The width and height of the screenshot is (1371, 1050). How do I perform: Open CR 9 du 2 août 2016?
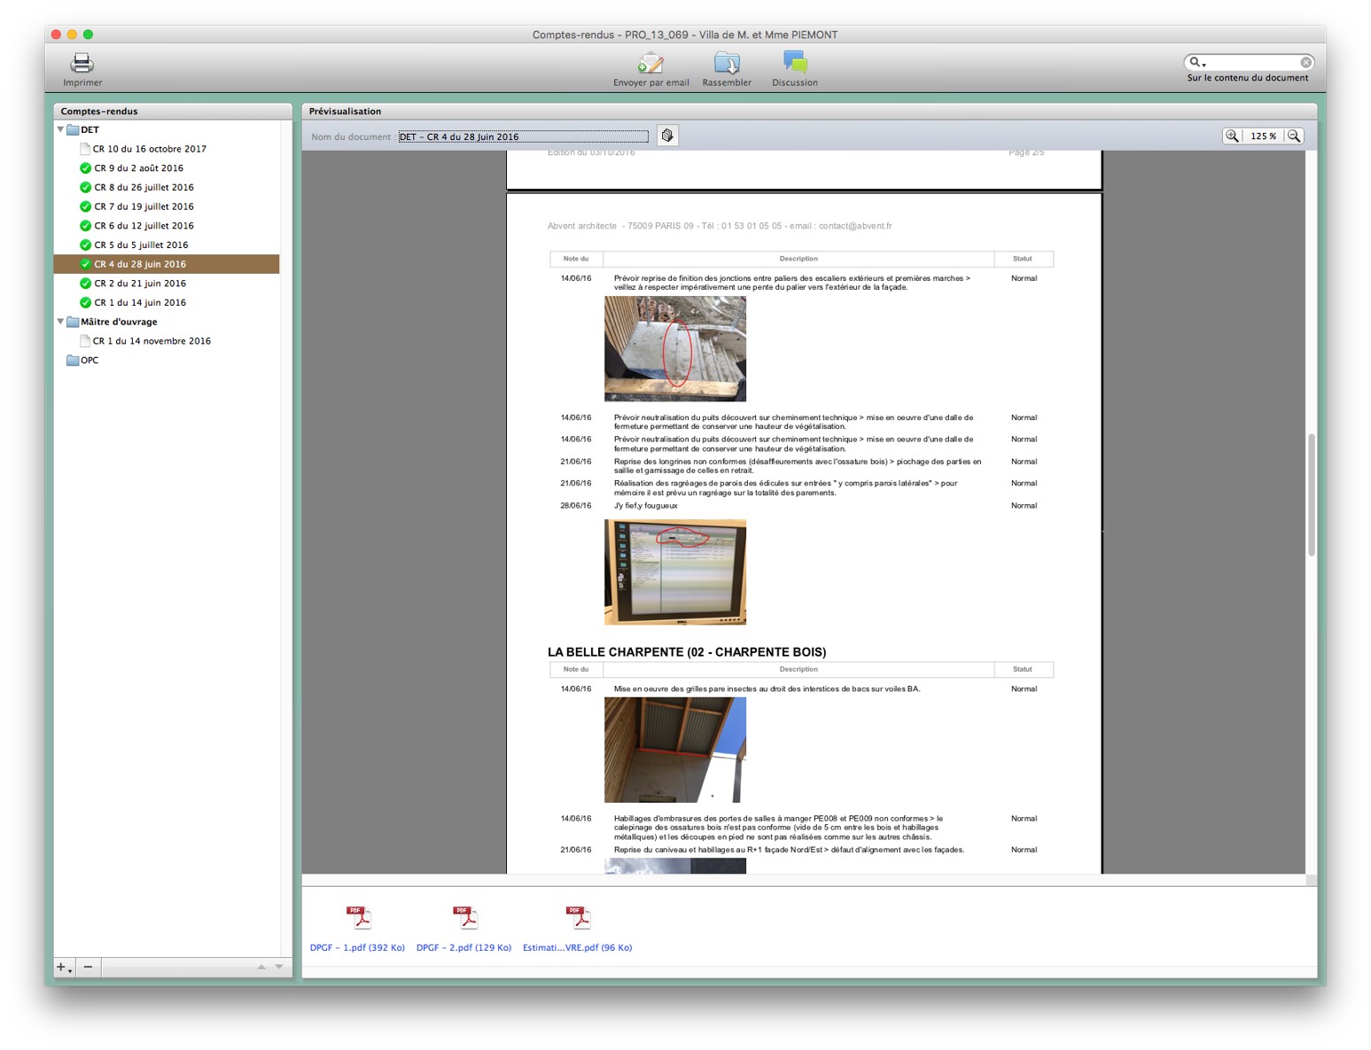click(x=139, y=168)
